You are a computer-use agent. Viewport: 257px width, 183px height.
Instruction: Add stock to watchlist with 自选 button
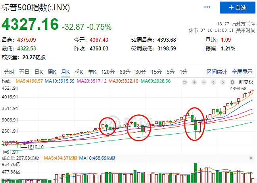(x=238, y=8)
